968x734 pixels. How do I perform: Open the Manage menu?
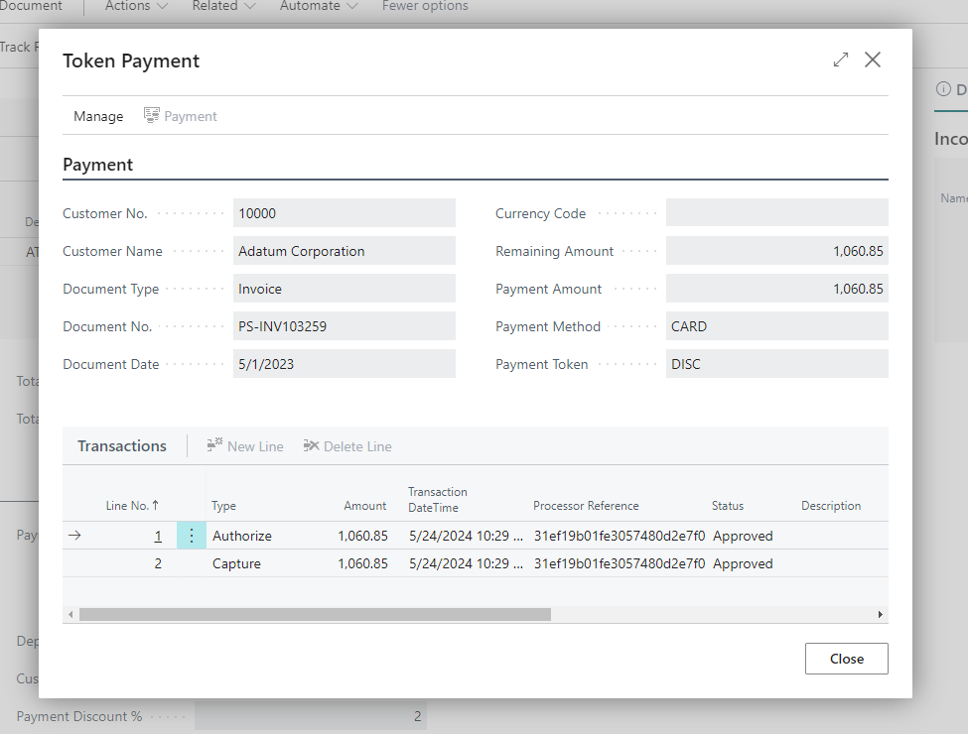click(x=98, y=116)
